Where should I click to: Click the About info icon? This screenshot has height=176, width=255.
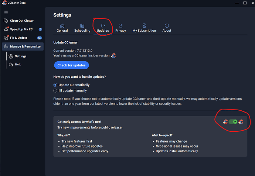[x=167, y=25]
